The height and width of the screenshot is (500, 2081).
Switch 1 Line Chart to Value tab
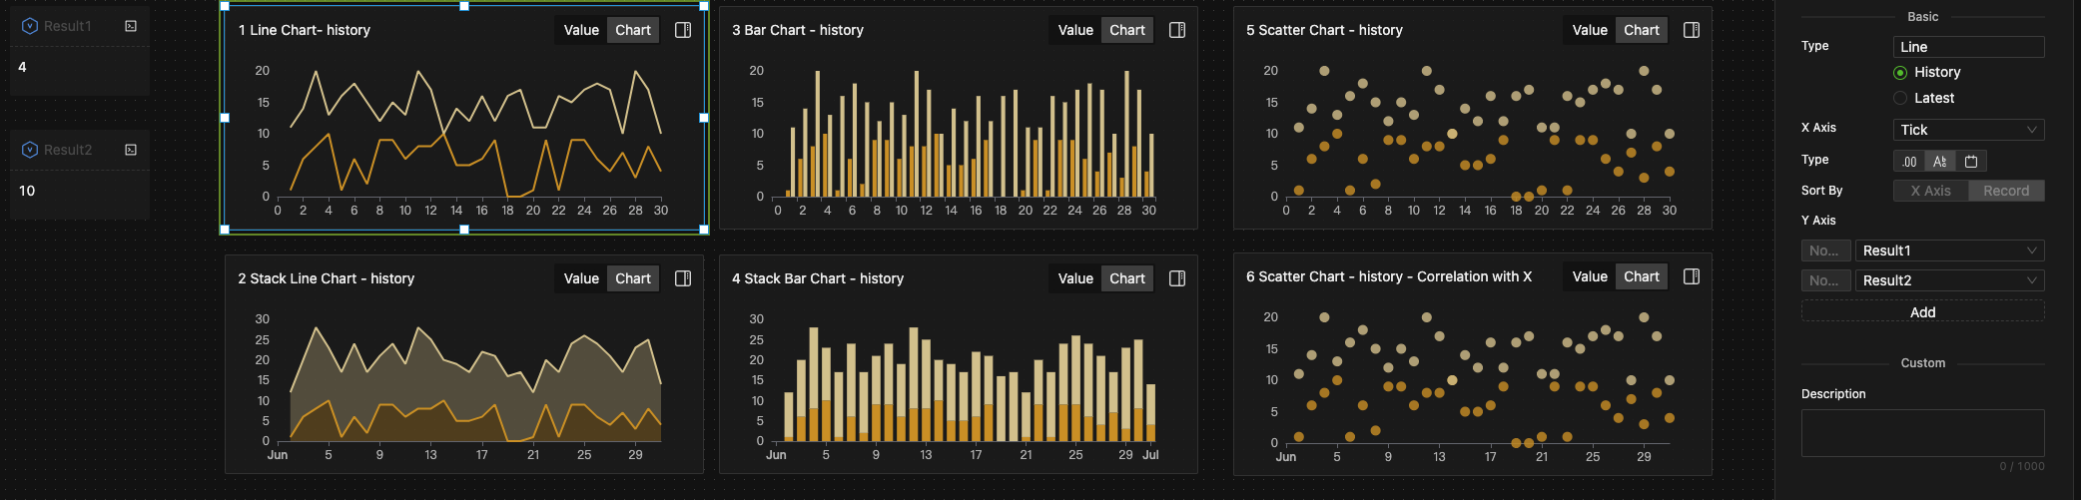pos(581,30)
